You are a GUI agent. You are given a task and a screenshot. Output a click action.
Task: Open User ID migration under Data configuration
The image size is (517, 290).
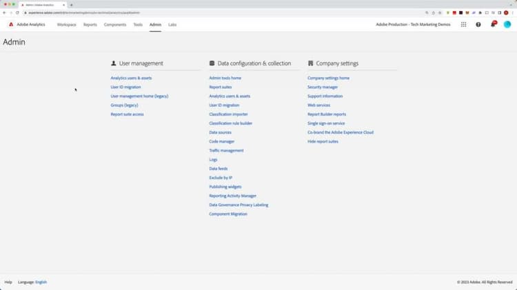click(224, 105)
